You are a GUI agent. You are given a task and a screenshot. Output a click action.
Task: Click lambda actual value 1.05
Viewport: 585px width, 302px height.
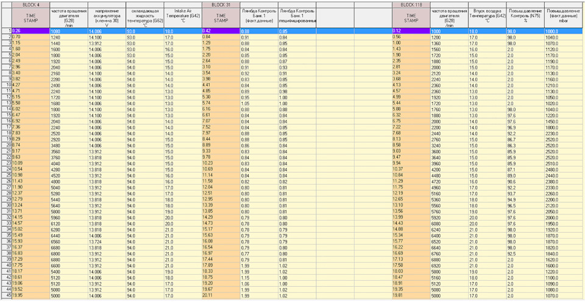tap(259, 103)
